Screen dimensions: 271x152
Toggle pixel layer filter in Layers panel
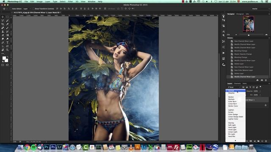coord(243,87)
